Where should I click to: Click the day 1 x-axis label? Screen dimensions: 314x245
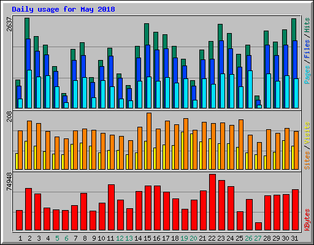pyautogui.click(x=20, y=238)
